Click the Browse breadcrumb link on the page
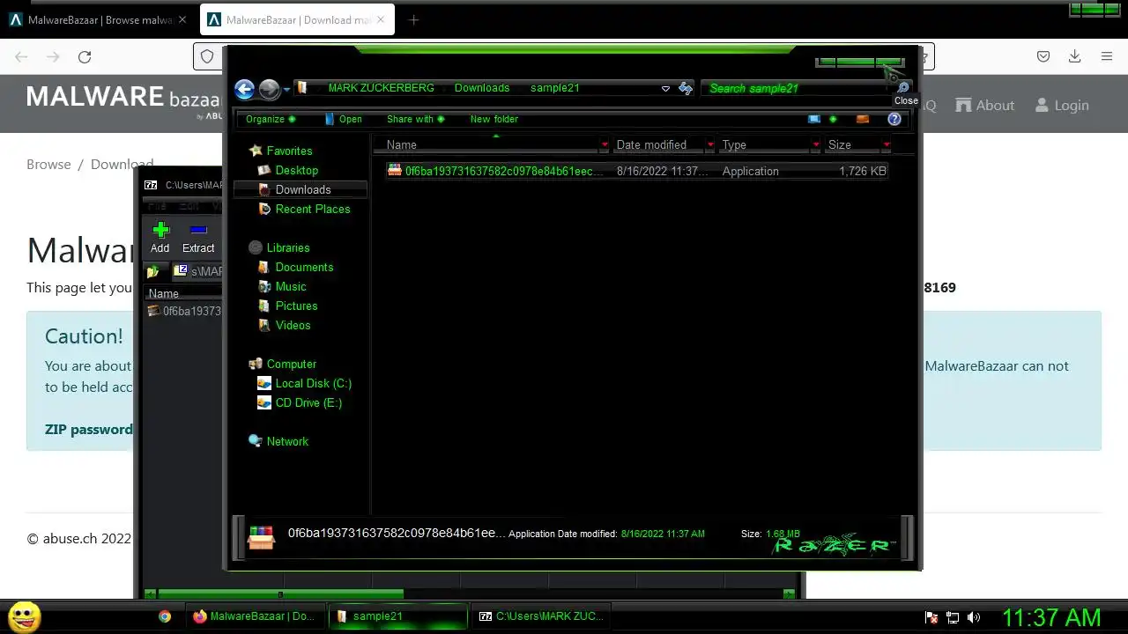1128x634 pixels. pyautogui.click(x=48, y=164)
